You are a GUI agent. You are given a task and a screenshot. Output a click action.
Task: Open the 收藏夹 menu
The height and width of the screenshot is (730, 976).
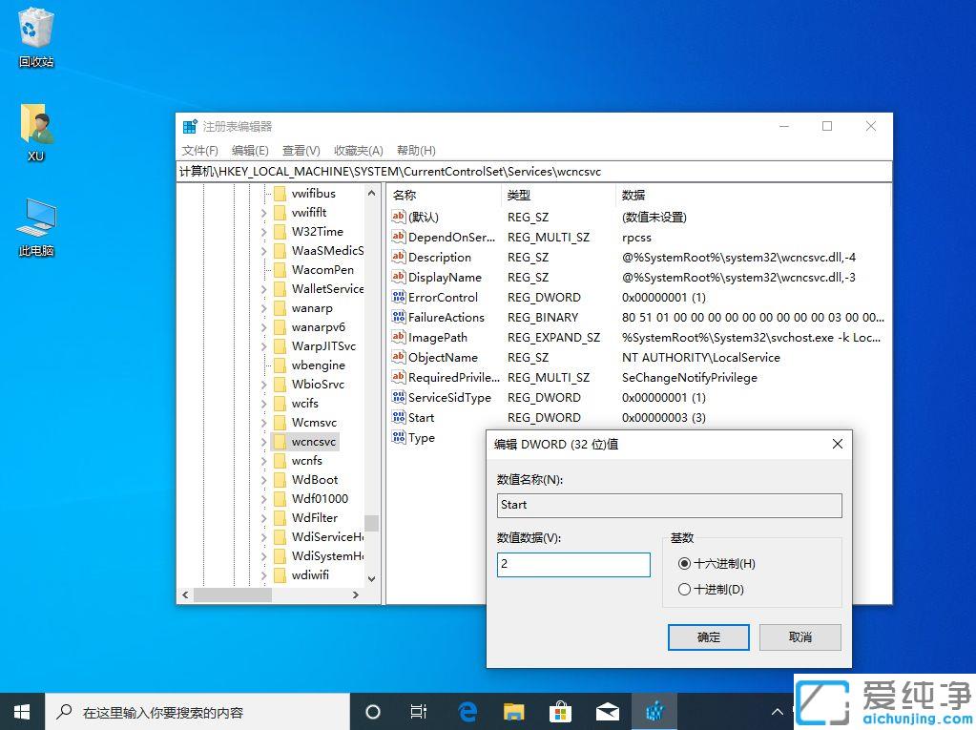(358, 150)
